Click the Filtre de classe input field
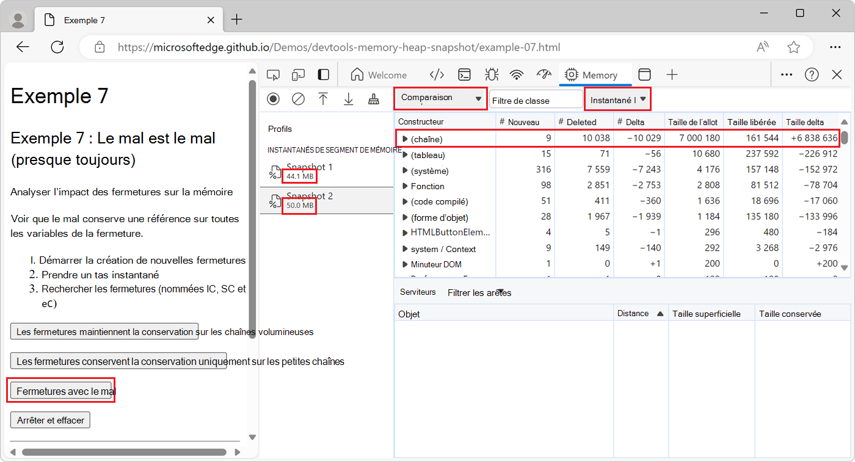855x462 pixels. 536,100
